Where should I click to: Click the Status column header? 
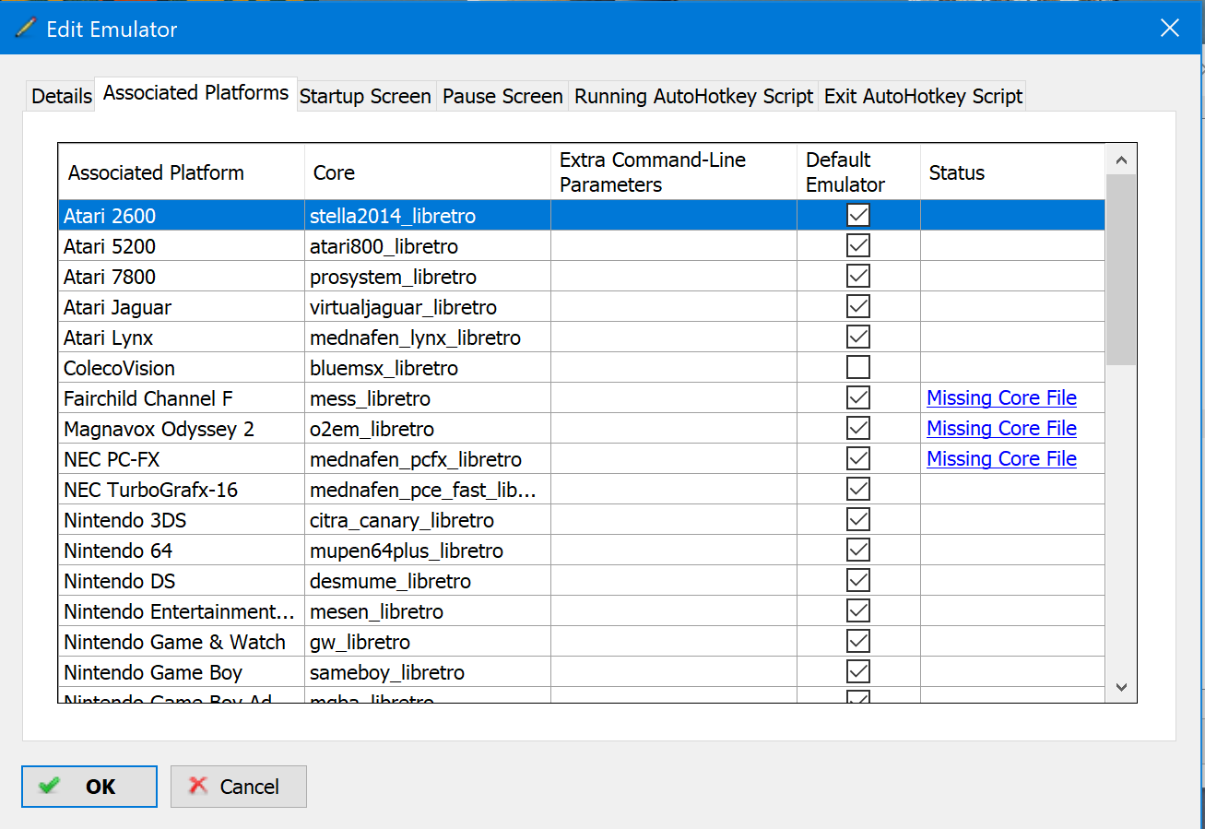coord(1012,172)
